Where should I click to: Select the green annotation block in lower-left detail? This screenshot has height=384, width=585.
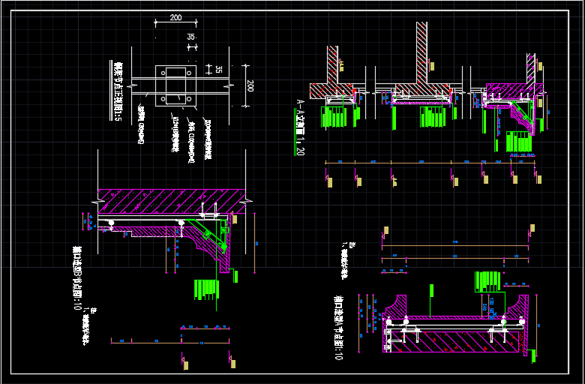(x=205, y=289)
